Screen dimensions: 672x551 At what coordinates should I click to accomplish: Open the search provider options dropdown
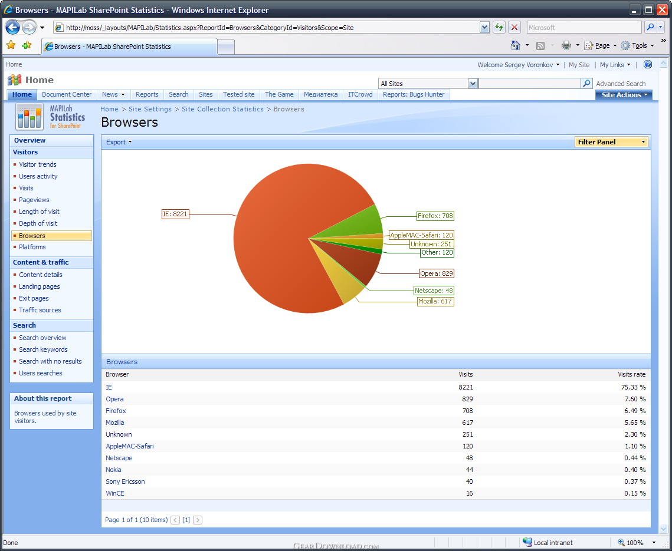pos(660,27)
